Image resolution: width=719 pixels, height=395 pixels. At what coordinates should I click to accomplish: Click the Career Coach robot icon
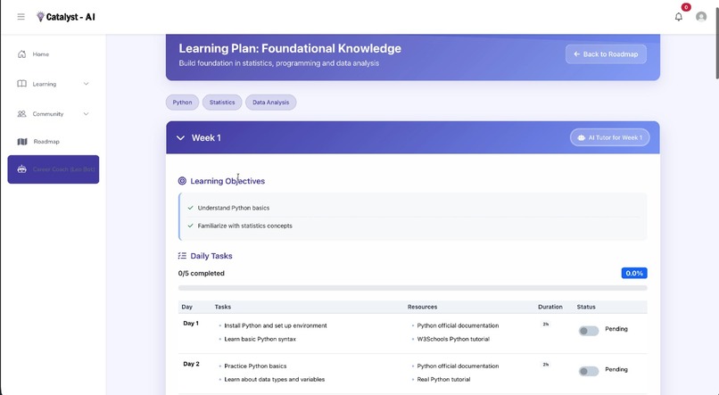tap(22, 169)
